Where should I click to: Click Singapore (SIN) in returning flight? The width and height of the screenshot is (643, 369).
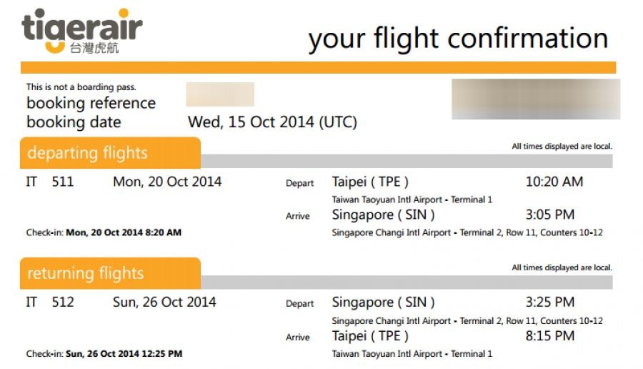pyautogui.click(x=383, y=302)
